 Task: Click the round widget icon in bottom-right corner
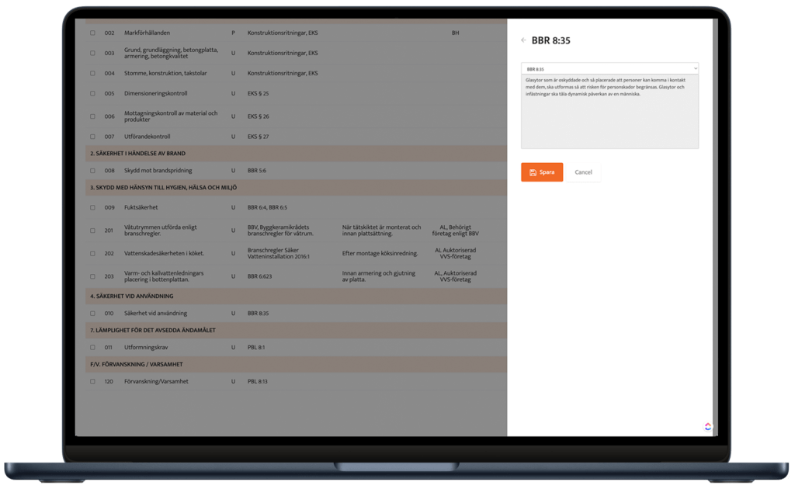click(707, 426)
